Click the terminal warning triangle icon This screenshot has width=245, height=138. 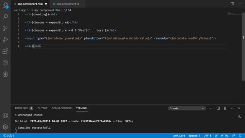click(x=239, y=117)
